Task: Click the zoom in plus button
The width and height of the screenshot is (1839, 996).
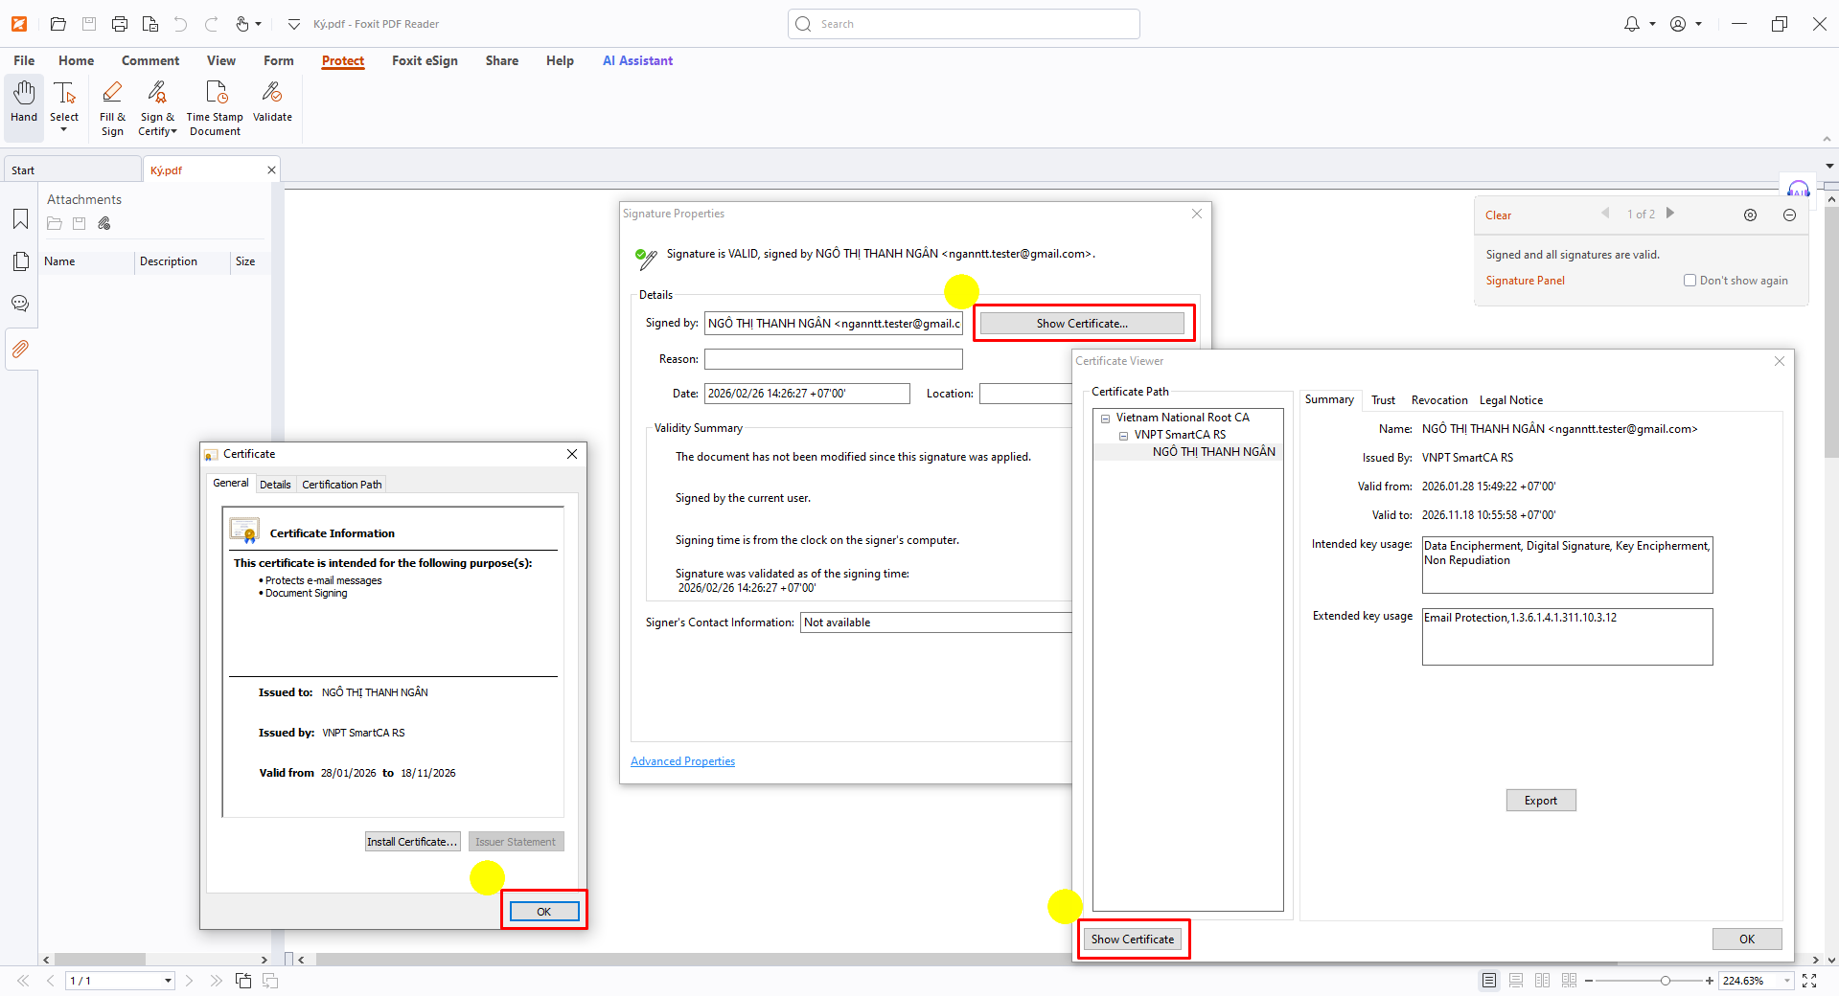Action: click(1709, 981)
